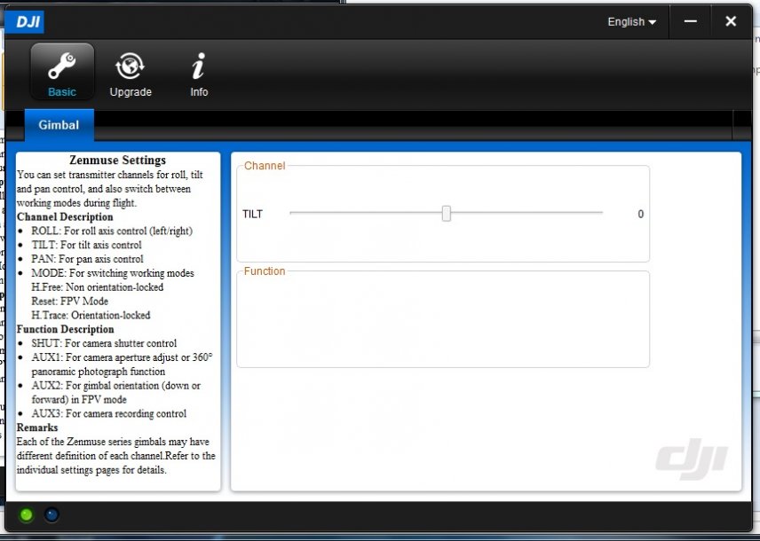Click the Channel Description heading
Image resolution: width=760 pixels, height=541 pixels.
(x=65, y=217)
